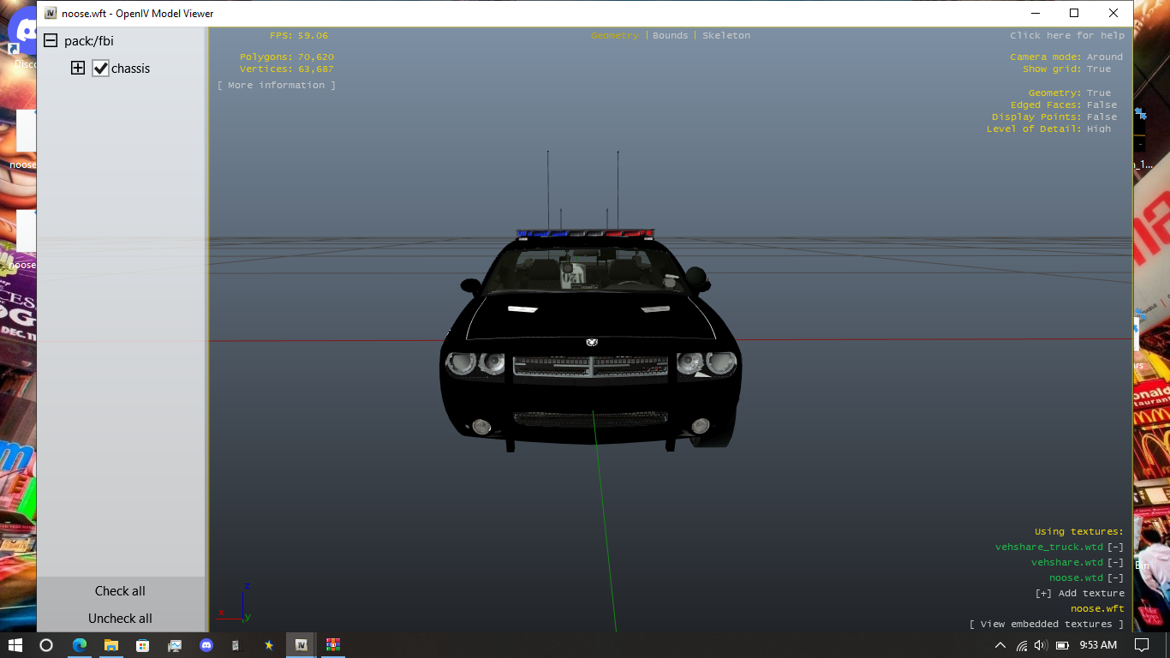This screenshot has width=1170, height=658.
Task: Toggle Edged Faces from False
Action: point(1101,105)
